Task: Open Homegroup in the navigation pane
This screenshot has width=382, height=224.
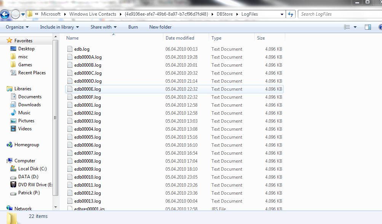Action: (27, 145)
